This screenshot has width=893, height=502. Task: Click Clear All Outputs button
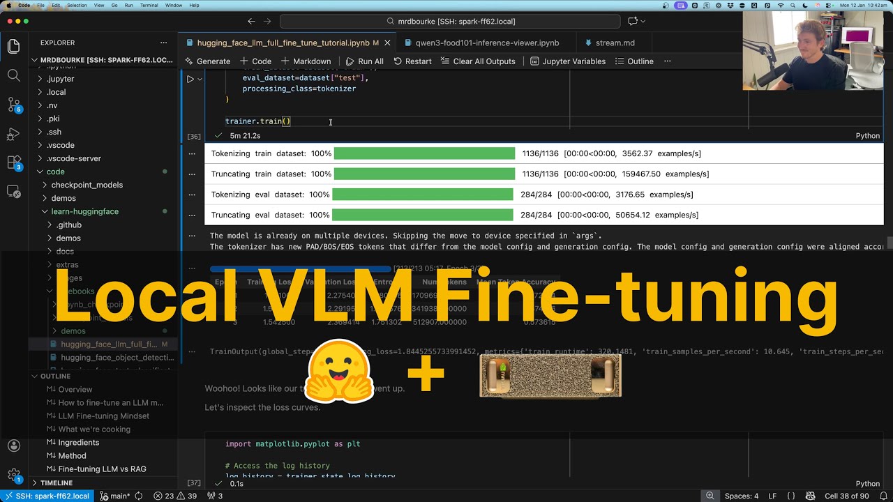click(478, 61)
